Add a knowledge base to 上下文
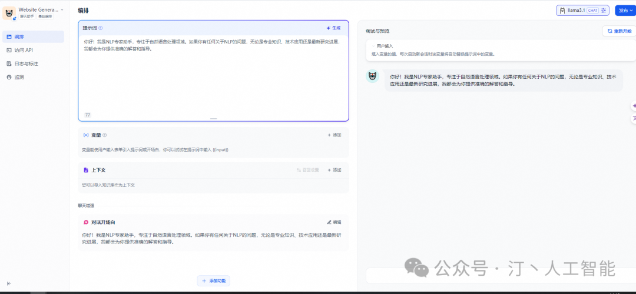The height and width of the screenshot is (294, 636). (x=334, y=170)
